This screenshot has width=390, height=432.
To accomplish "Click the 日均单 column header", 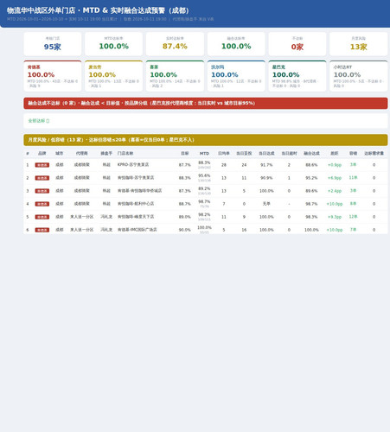I will [224, 153].
